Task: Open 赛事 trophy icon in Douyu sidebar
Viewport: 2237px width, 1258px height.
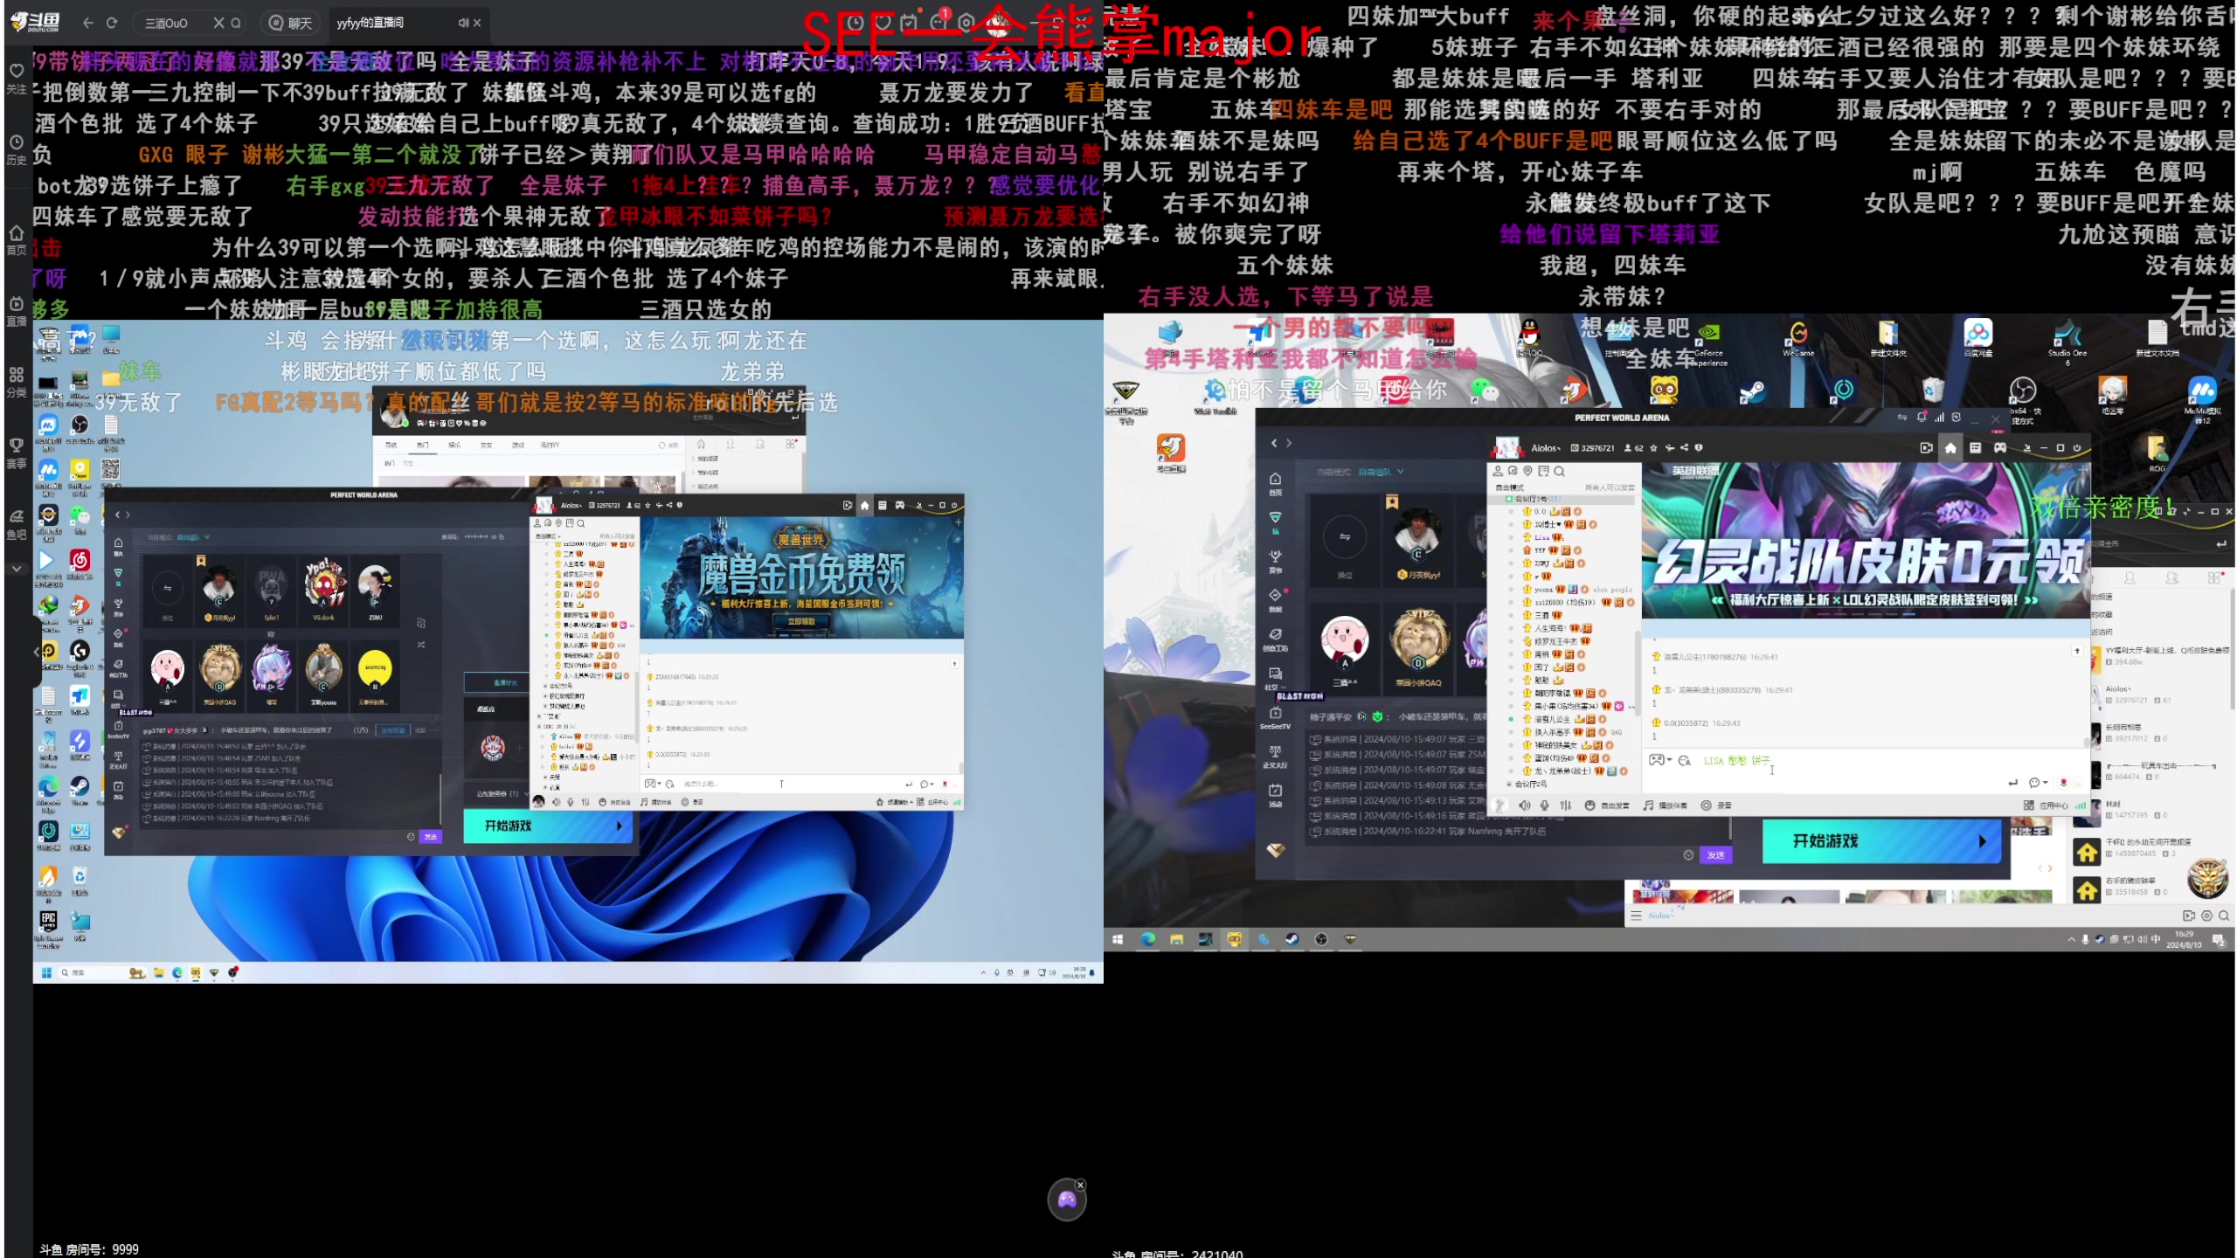Action: click(x=16, y=453)
